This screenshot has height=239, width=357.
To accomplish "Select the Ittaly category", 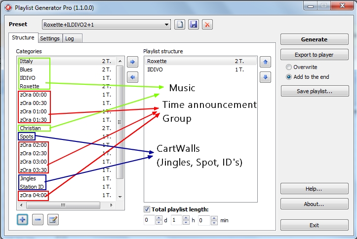I will pos(67,61).
